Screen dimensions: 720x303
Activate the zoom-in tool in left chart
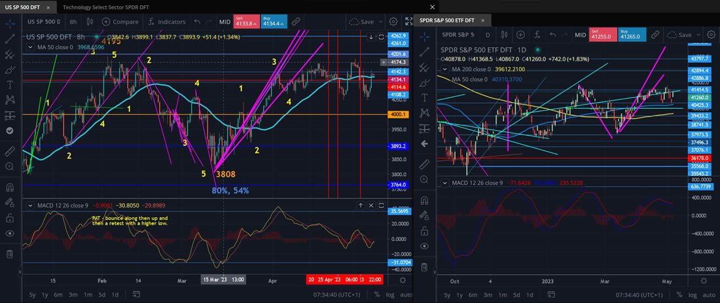pos(10,166)
